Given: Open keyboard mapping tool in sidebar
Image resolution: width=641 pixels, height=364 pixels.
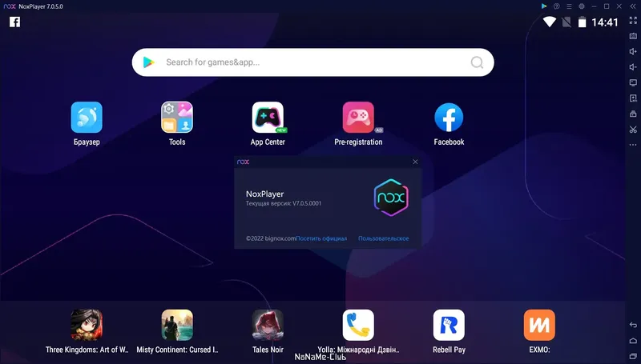Looking at the screenshot, I should point(633,36).
